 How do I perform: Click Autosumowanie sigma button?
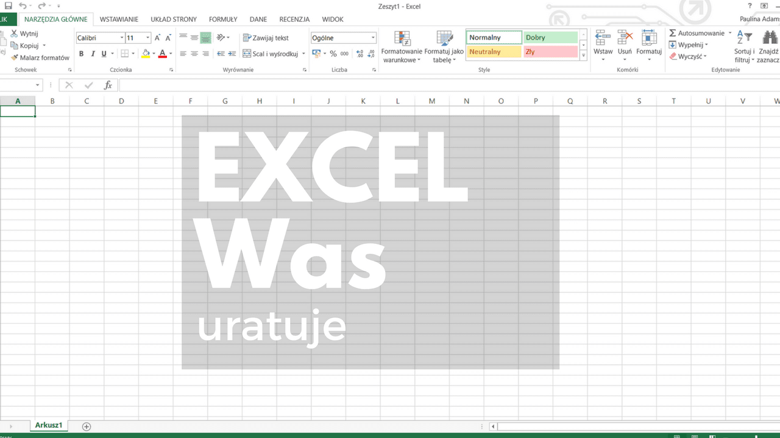697,33
